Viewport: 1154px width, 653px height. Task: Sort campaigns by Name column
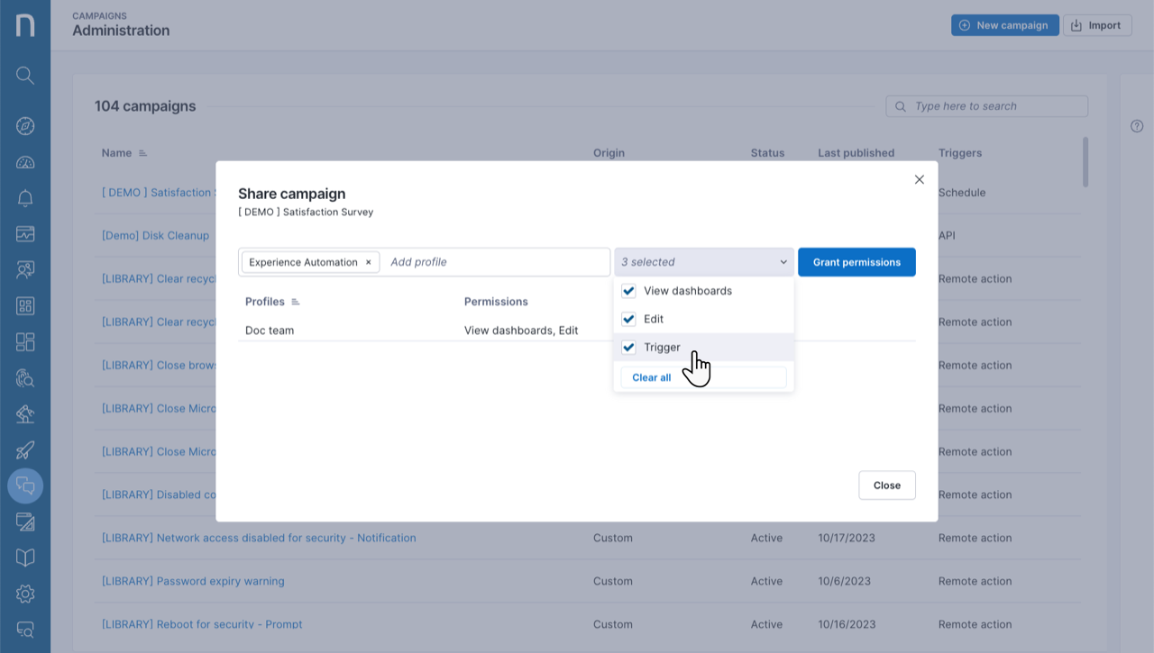(142, 153)
